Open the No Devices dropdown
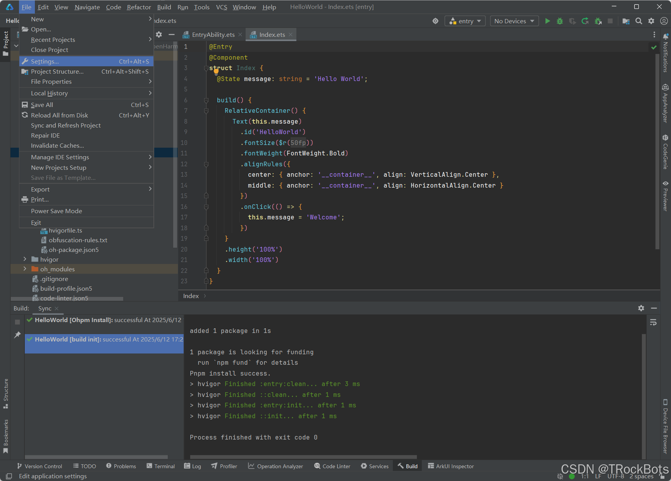 tap(514, 21)
